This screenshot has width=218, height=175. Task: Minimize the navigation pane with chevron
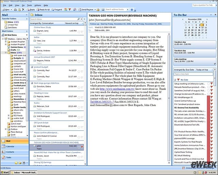pyautogui.click(x=27, y=15)
